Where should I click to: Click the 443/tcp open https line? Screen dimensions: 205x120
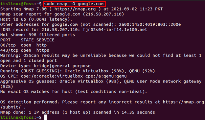pos(25,50)
